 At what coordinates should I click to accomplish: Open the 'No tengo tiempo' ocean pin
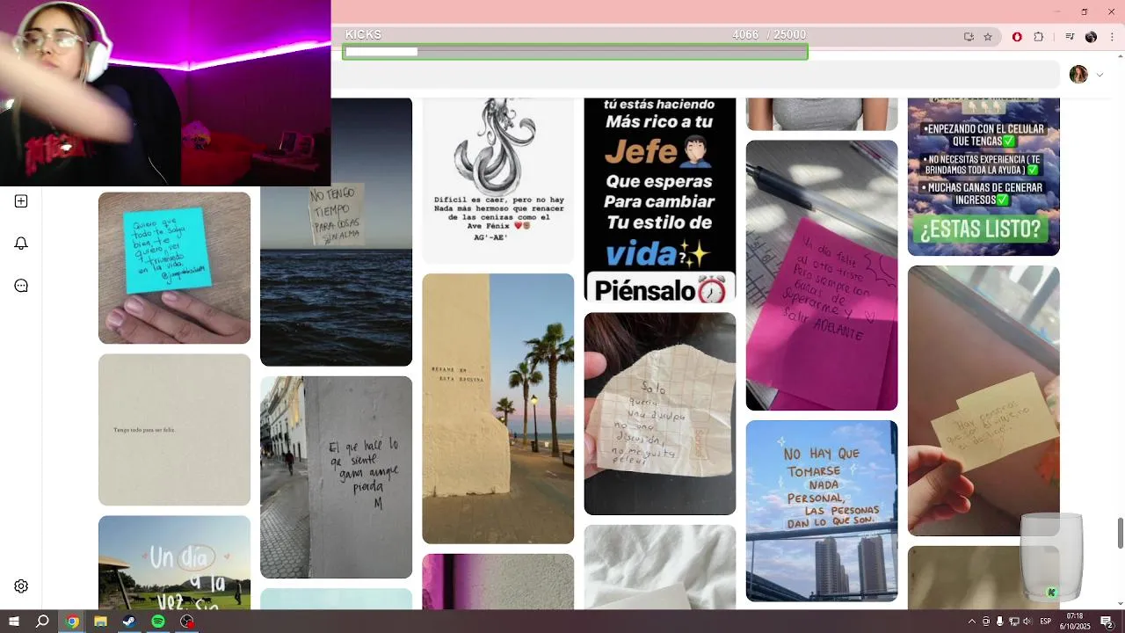click(336, 231)
